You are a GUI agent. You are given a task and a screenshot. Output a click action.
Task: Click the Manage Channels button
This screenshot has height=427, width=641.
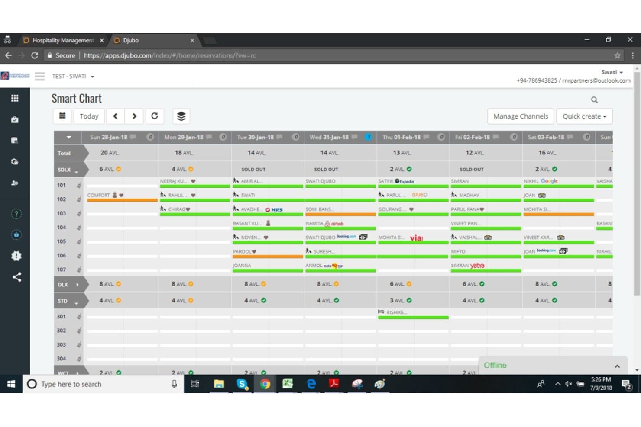pyautogui.click(x=521, y=116)
